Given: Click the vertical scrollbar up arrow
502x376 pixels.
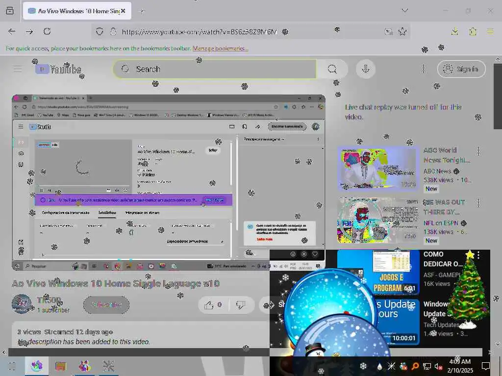Looking at the screenshot, I should (x=498, y=59).
